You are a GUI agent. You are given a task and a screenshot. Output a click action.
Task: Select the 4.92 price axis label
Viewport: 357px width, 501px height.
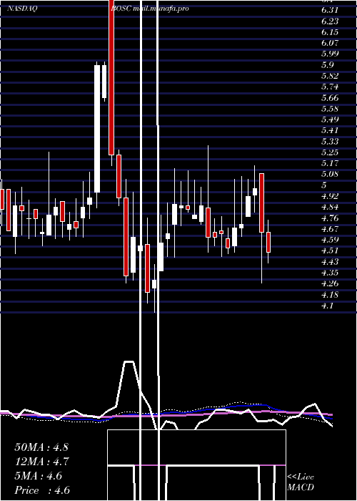coord(330,196)
